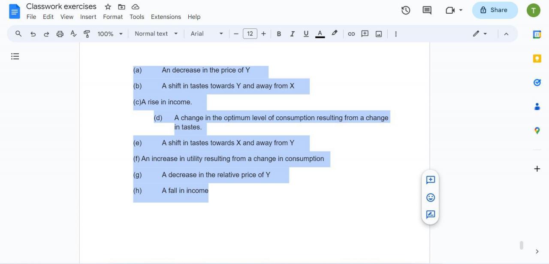Screen dimensions: 549x264
Task: Open the paragraph styles dropdown
Action: (x=156, y=33)
